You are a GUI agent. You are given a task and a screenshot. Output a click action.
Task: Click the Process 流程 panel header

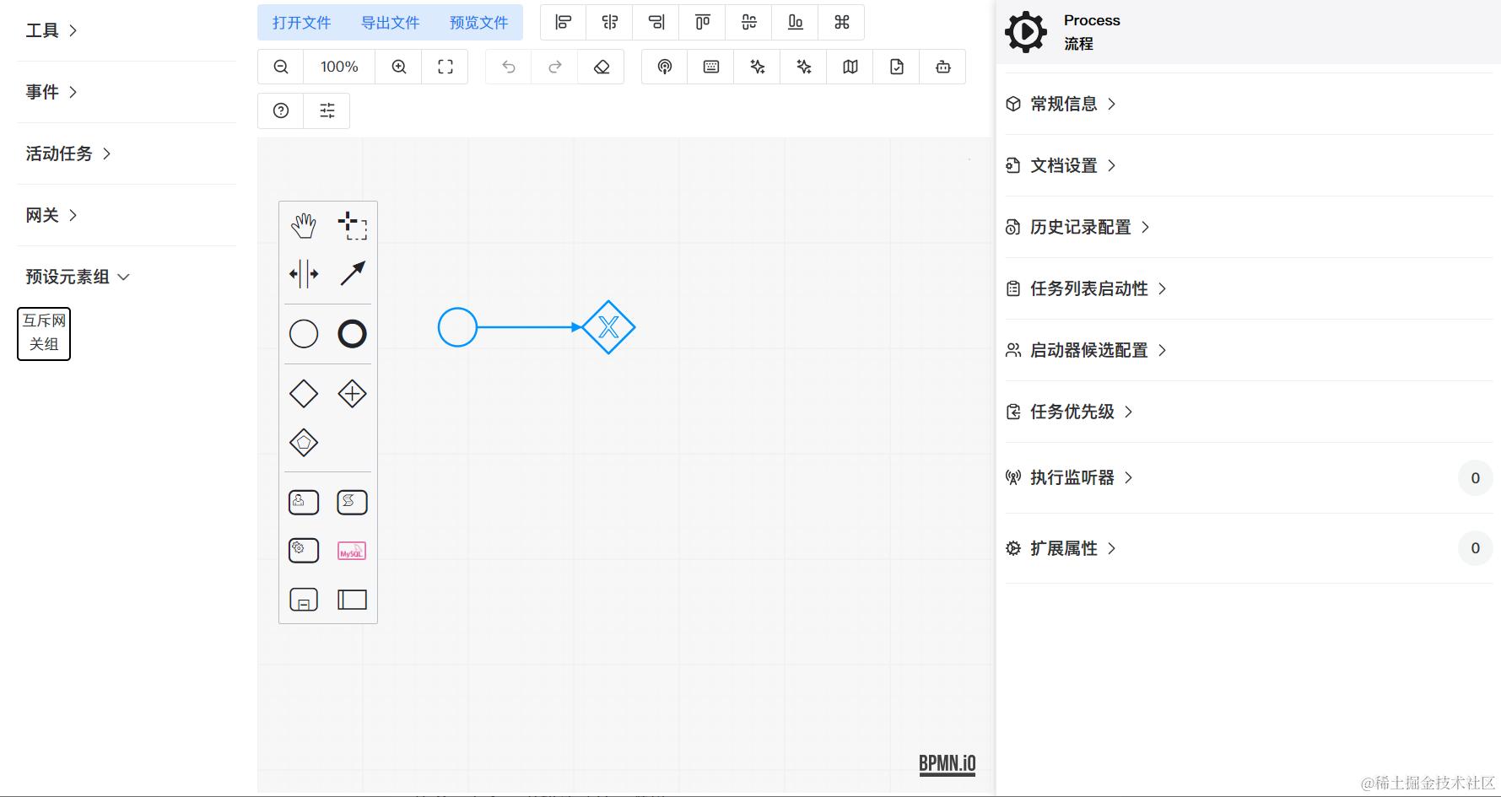coord(1248,32)
